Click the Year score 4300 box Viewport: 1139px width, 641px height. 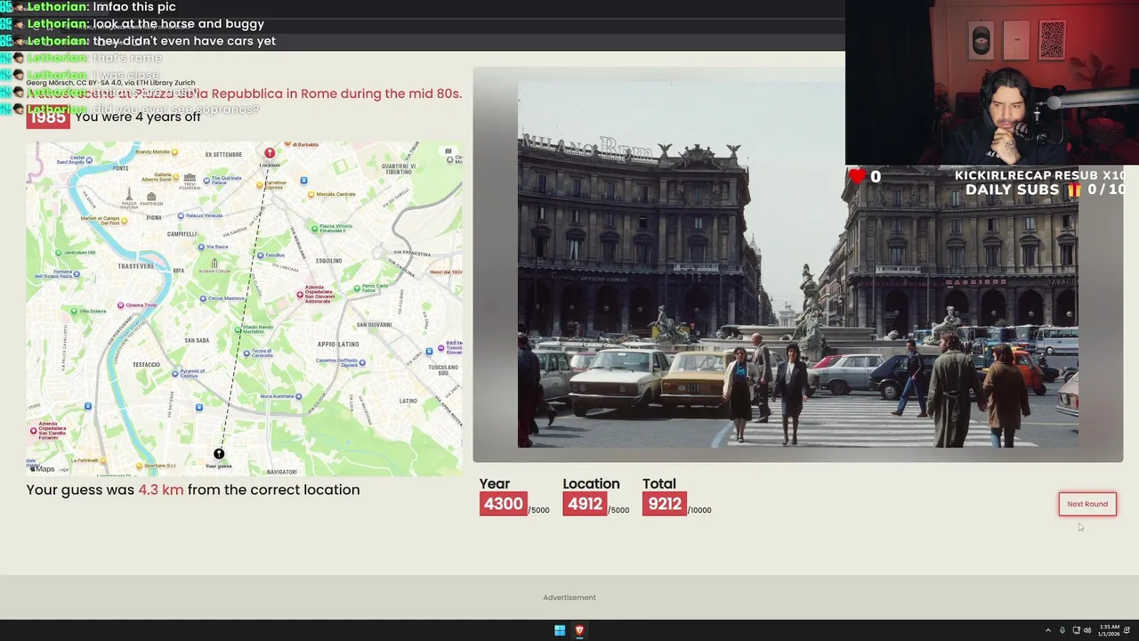pyautogui.click(x=503, y=504)
